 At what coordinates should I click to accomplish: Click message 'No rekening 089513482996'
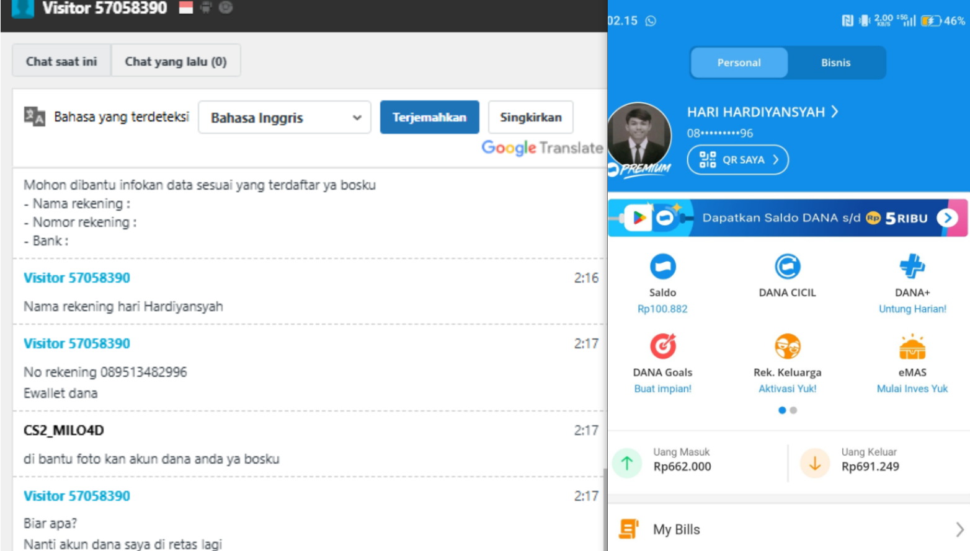[105, 372]
